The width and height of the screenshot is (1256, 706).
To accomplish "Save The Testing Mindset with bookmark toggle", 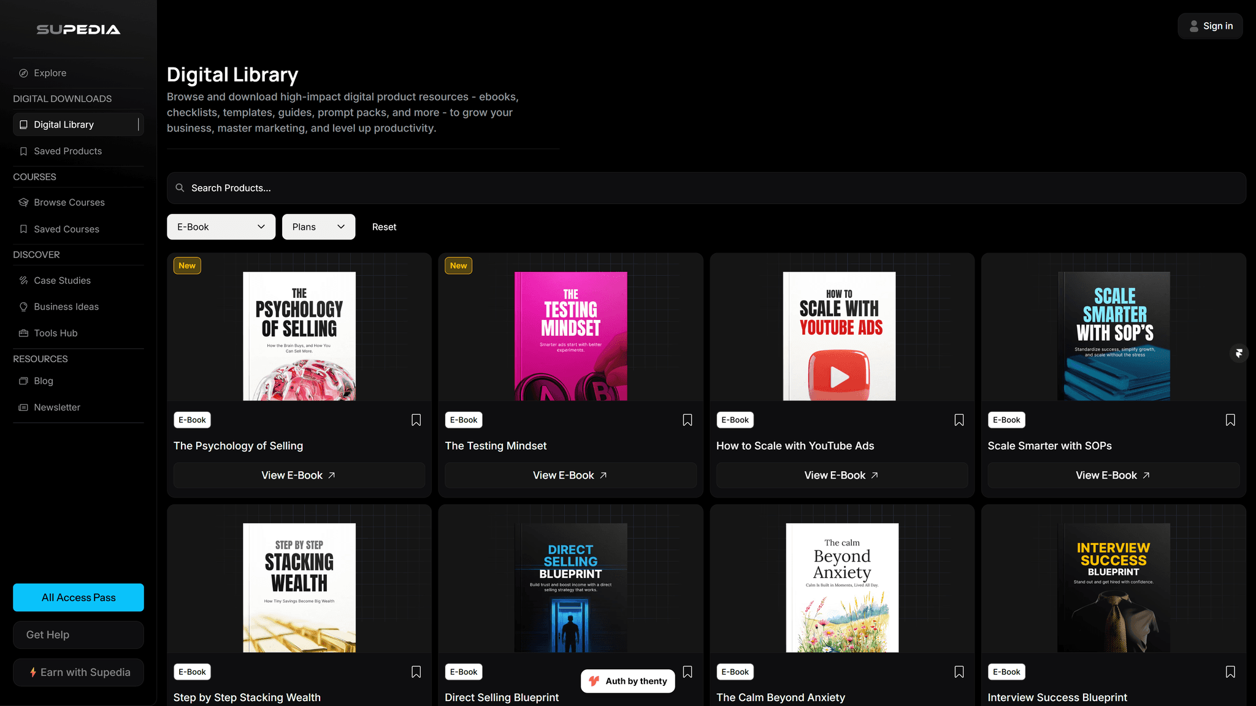I will (x=687, y=420).
